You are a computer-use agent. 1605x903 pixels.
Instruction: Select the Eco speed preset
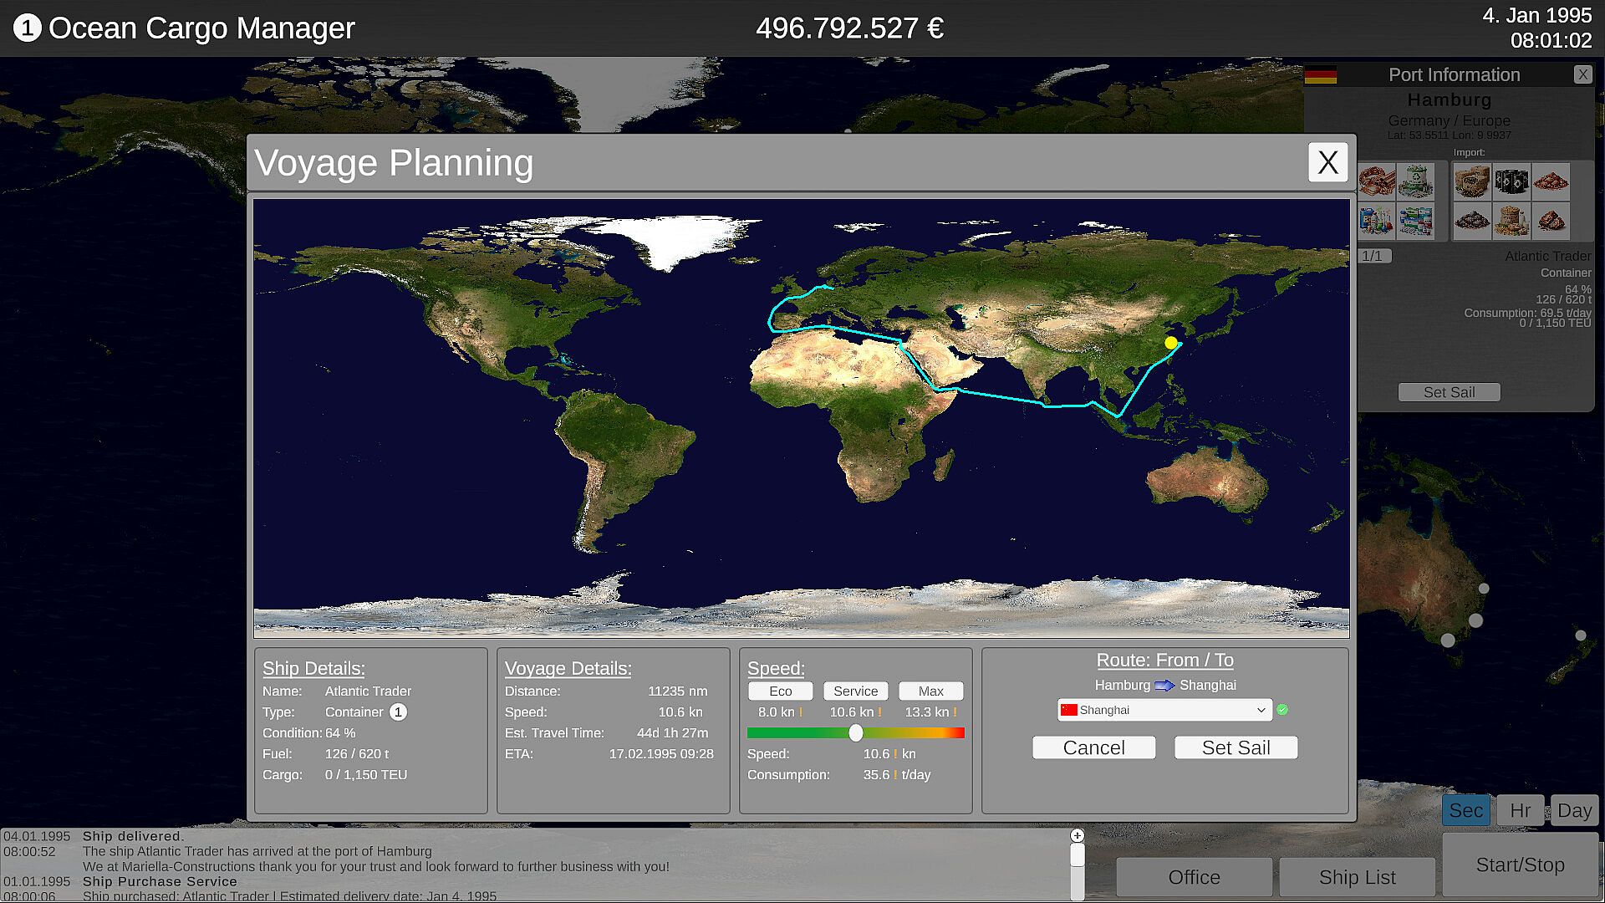coord(780,691)
